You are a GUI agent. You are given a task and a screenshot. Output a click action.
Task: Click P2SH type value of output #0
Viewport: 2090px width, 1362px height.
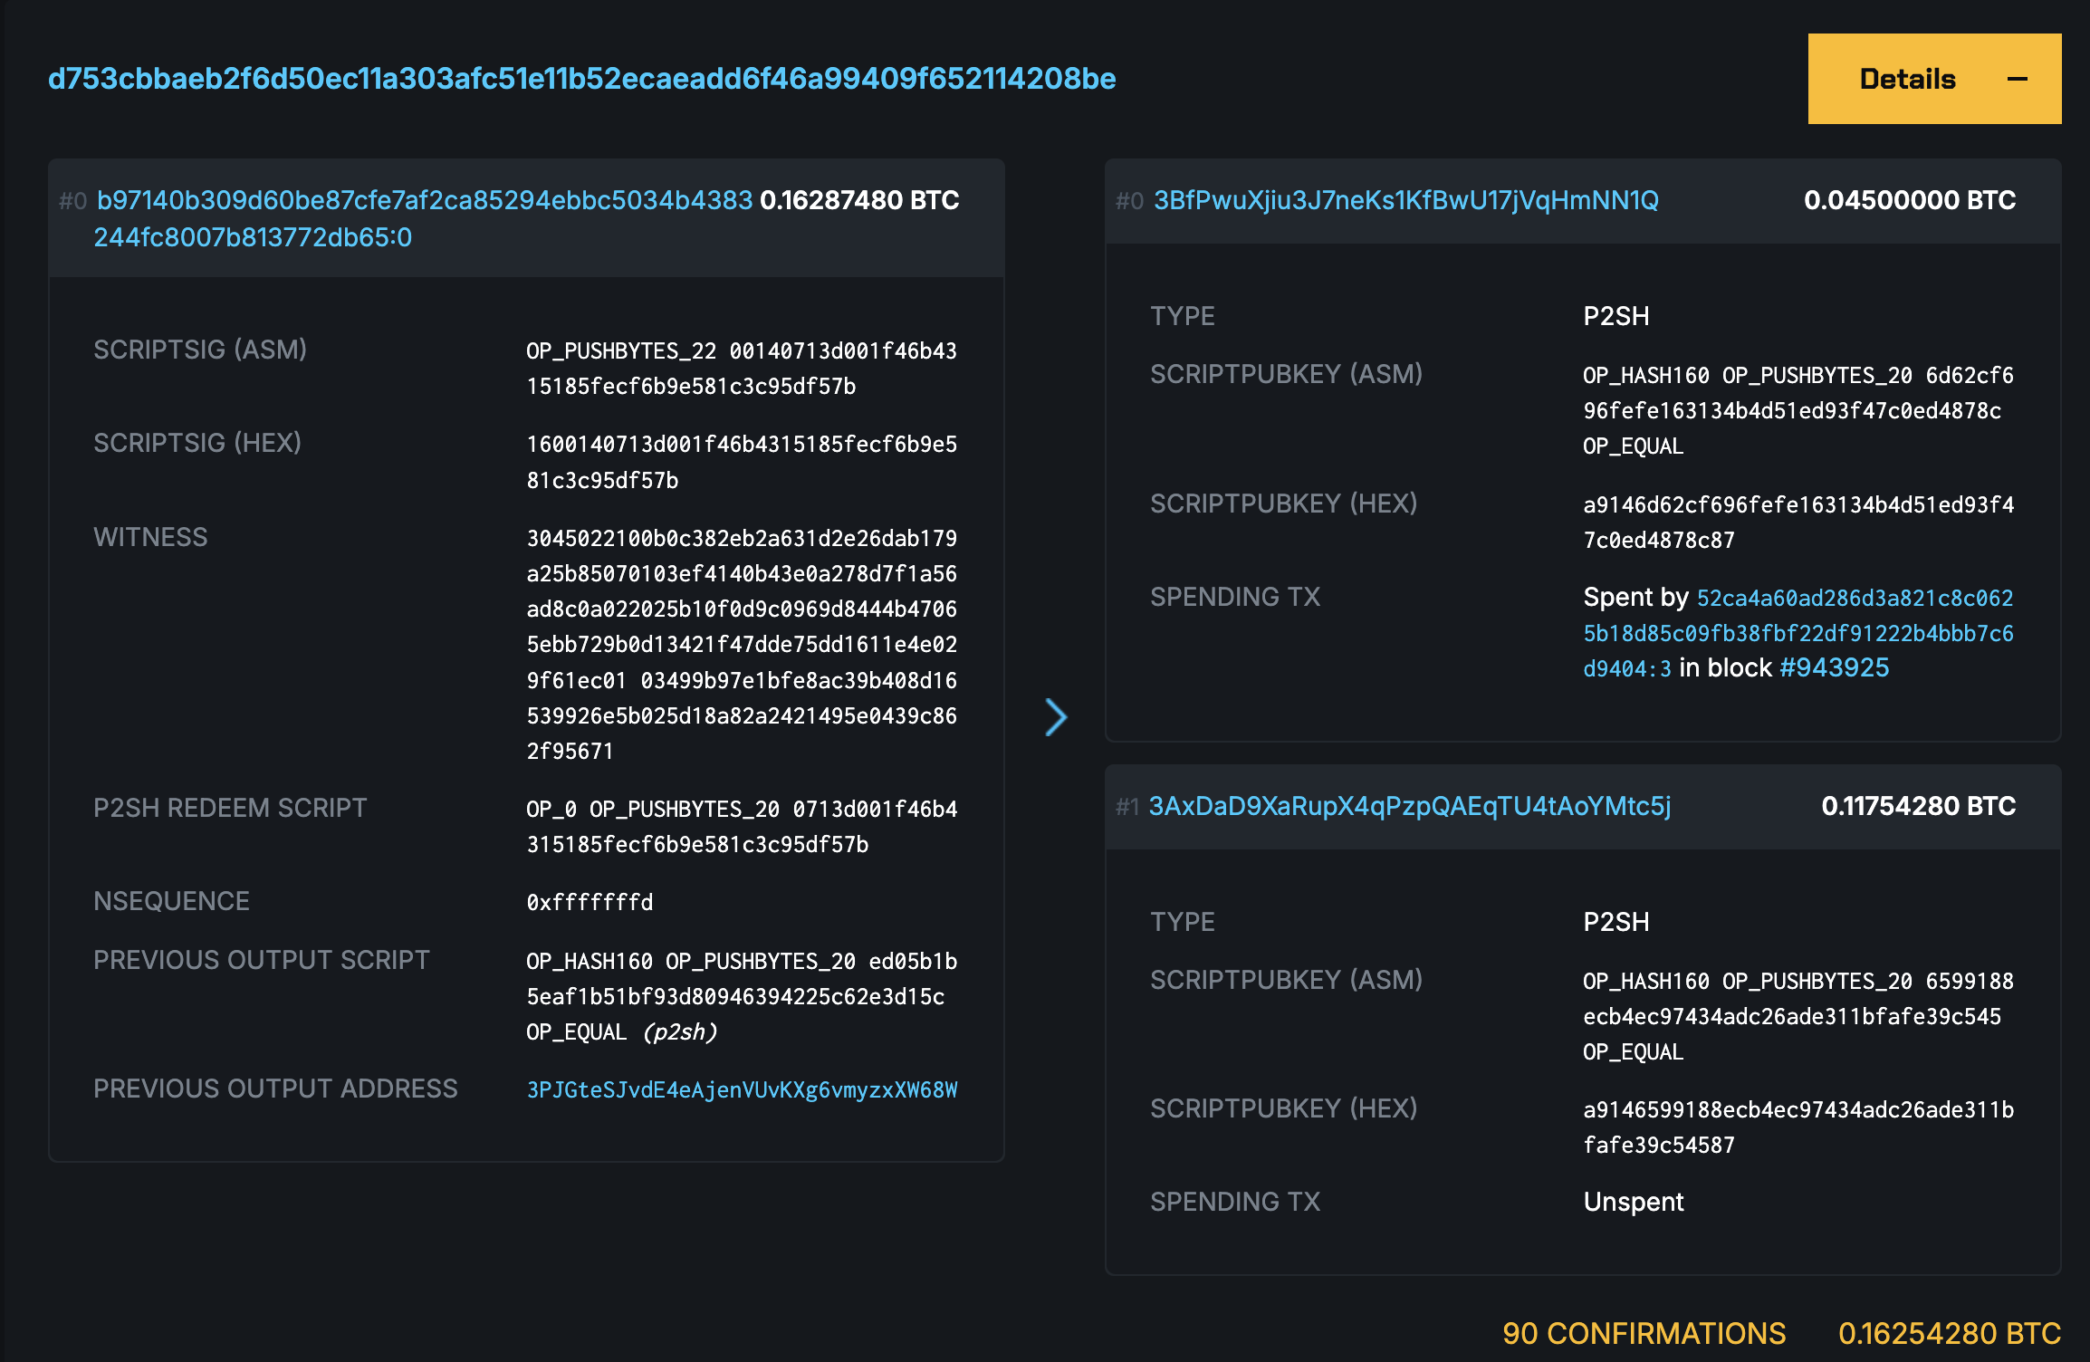[x=1616, y=316]
